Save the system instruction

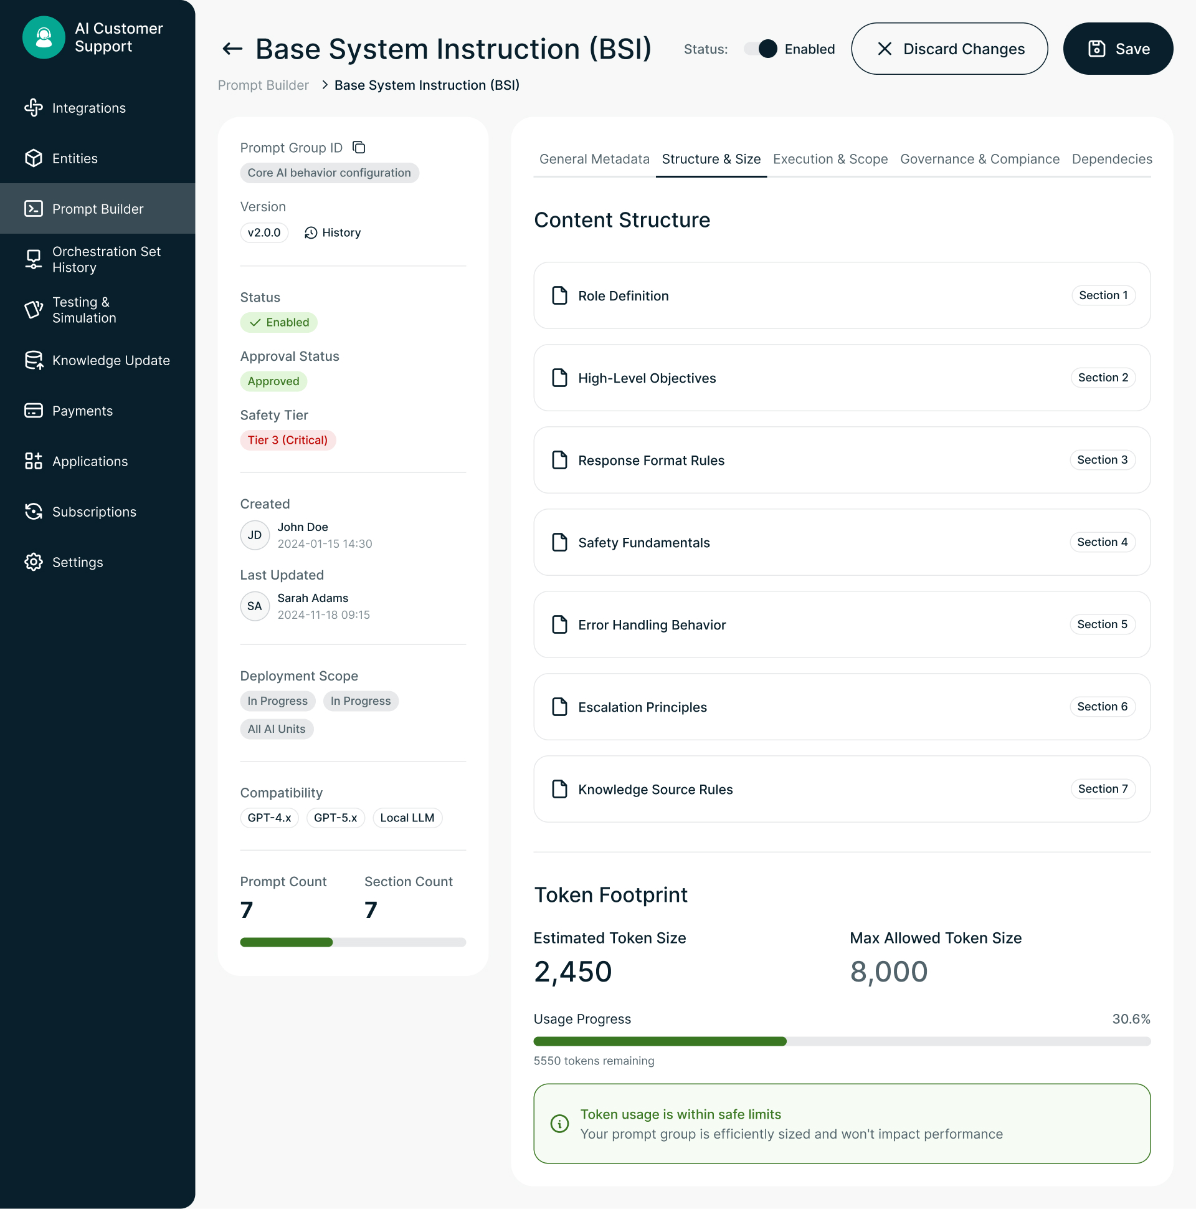[1117, 49]
